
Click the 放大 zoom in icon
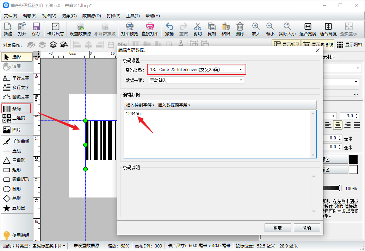tap(256, 29)
